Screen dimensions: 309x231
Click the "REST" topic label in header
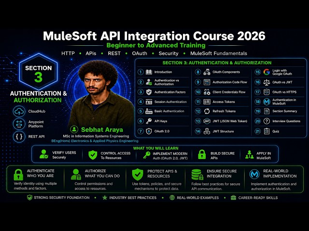pos(114,53)
